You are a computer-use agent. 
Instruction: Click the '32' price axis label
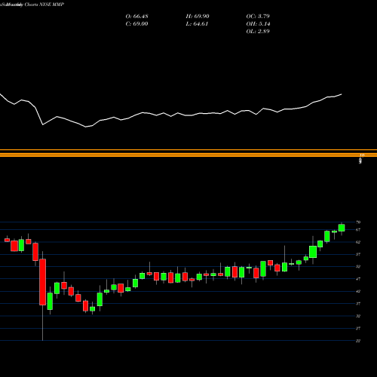[358, 316]
